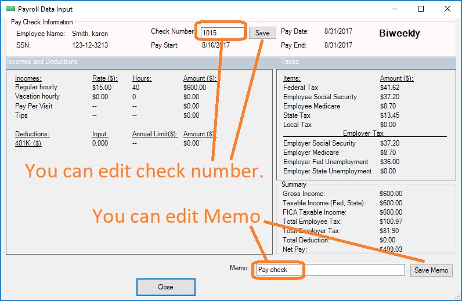Select the Vacation hourly income label
The height and width of the screenshot is (301, 462).
pyautogui.click(x=37, y=97)
